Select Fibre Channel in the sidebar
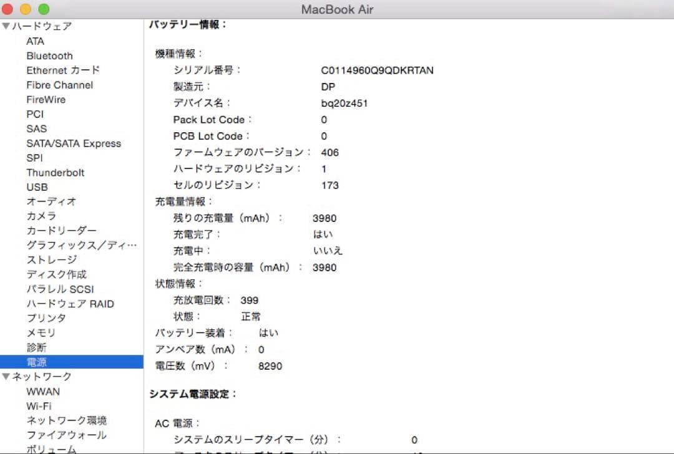Screen dimensions: 674x454 (x=60, y=85)
